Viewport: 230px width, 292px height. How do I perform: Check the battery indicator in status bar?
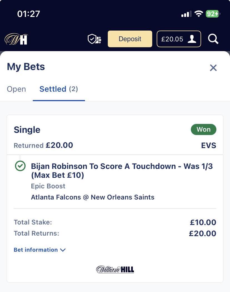[213, 14]
